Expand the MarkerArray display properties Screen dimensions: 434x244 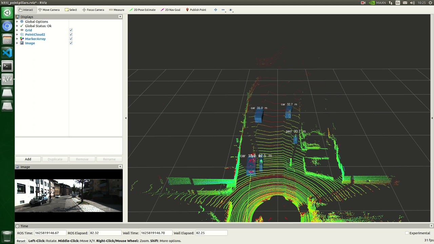[17, 39]
